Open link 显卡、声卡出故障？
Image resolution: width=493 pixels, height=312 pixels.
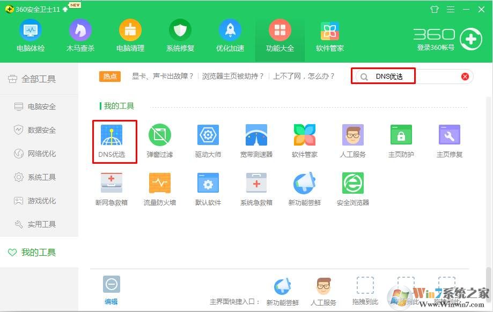(x=163, y=76)
